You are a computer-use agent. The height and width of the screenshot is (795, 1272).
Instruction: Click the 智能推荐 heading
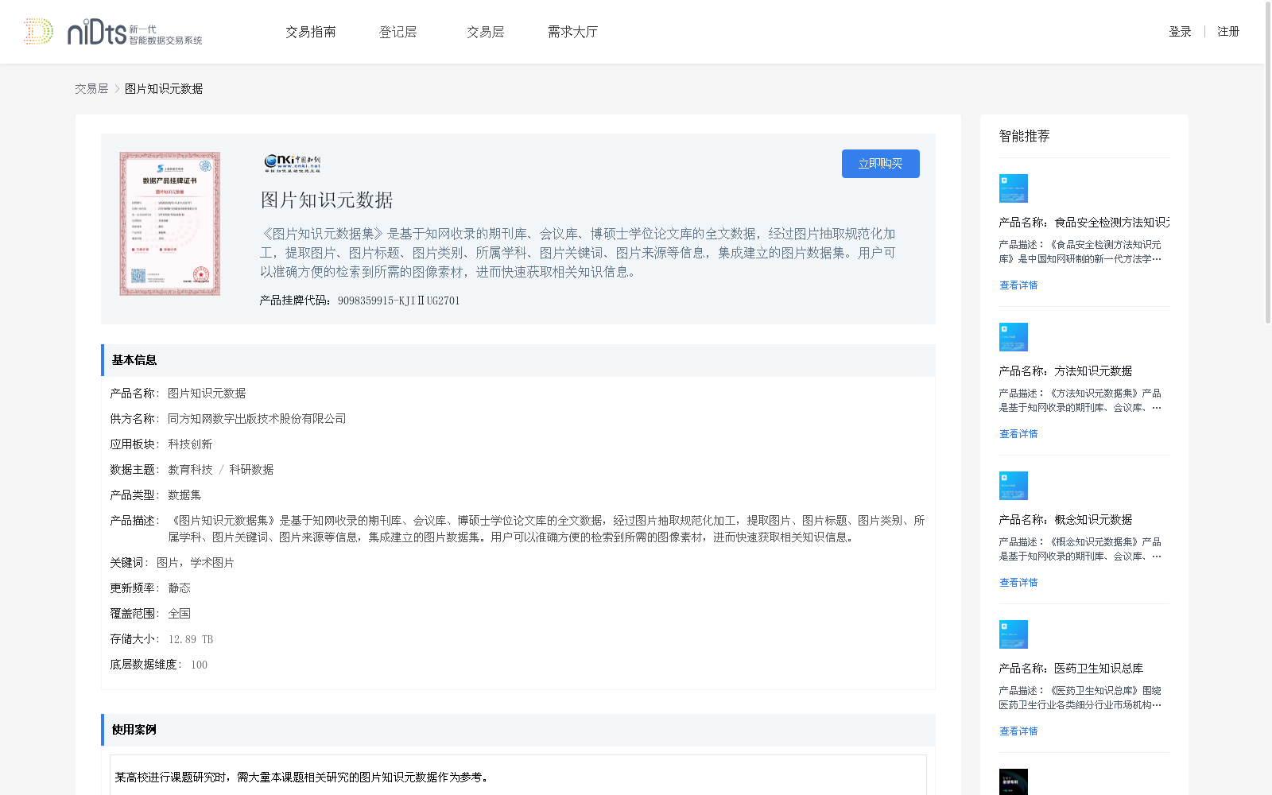(1024, 136)
